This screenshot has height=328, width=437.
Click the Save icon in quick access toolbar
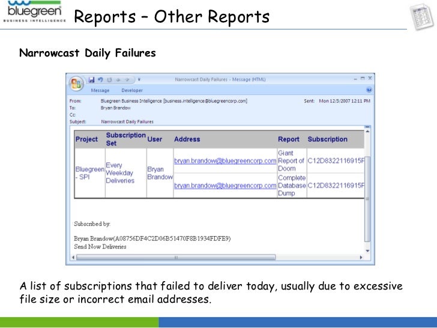91,80
